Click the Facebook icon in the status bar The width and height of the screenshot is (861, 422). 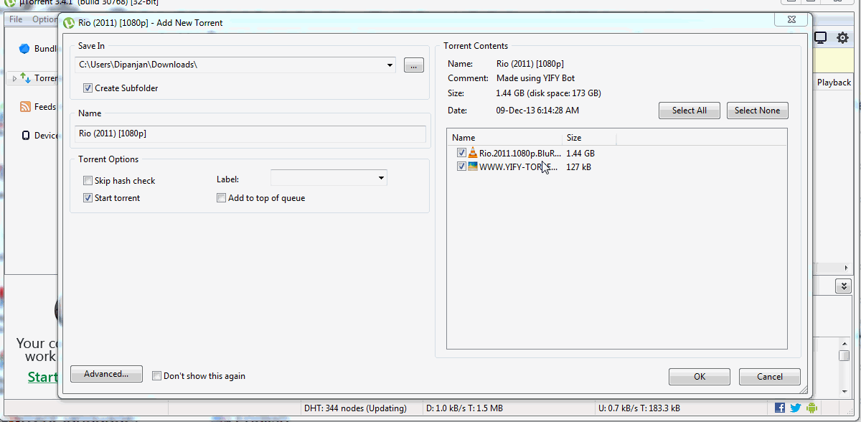point(781,408)
